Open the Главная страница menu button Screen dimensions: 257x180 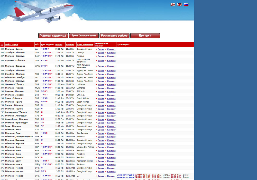[x=53, y=36]
